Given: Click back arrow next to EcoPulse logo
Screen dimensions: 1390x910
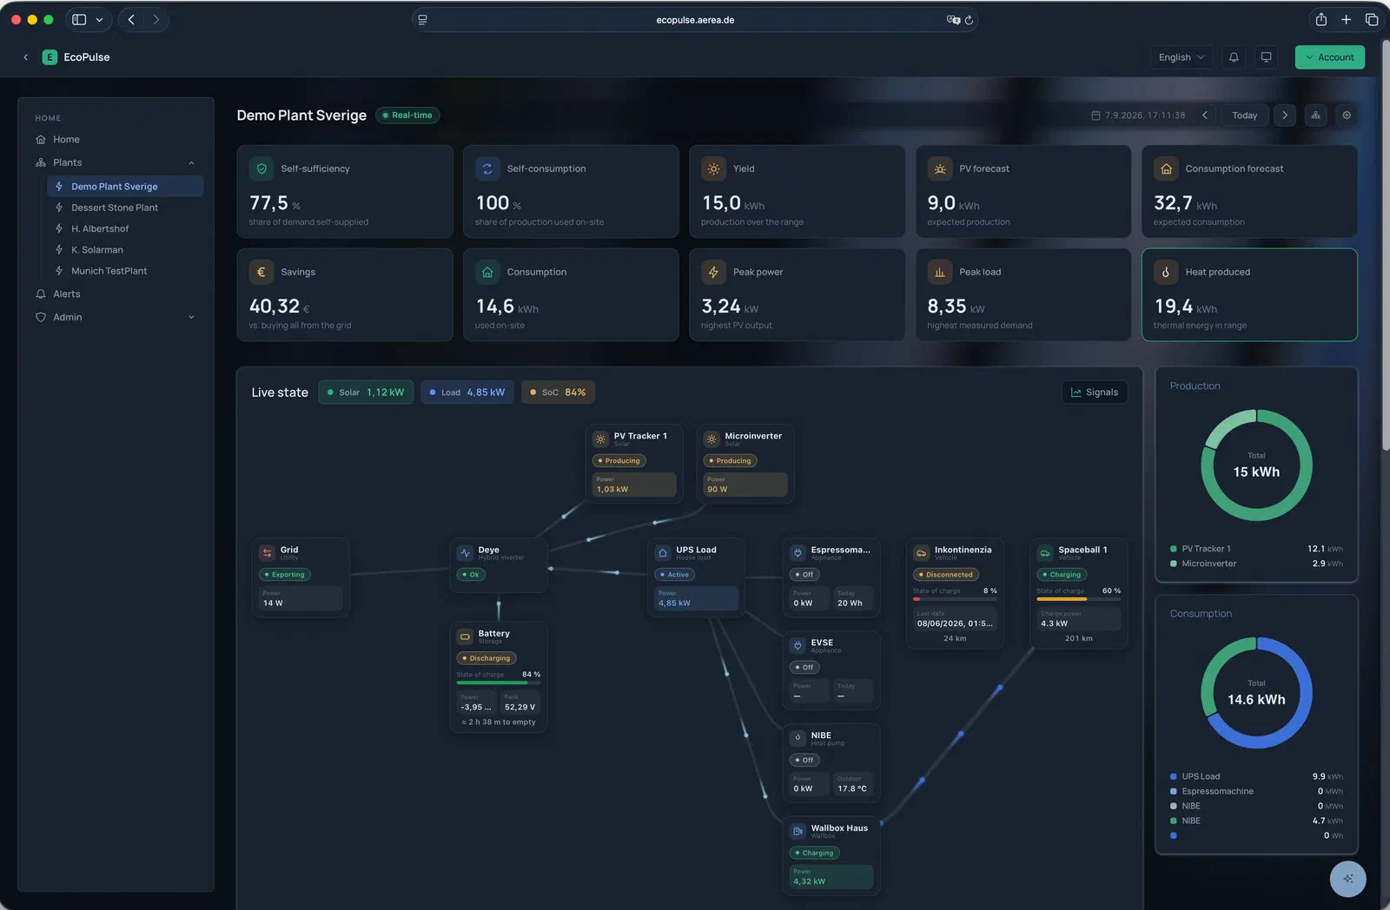Looking at the screenshot, I should click(x=26, y=57).
